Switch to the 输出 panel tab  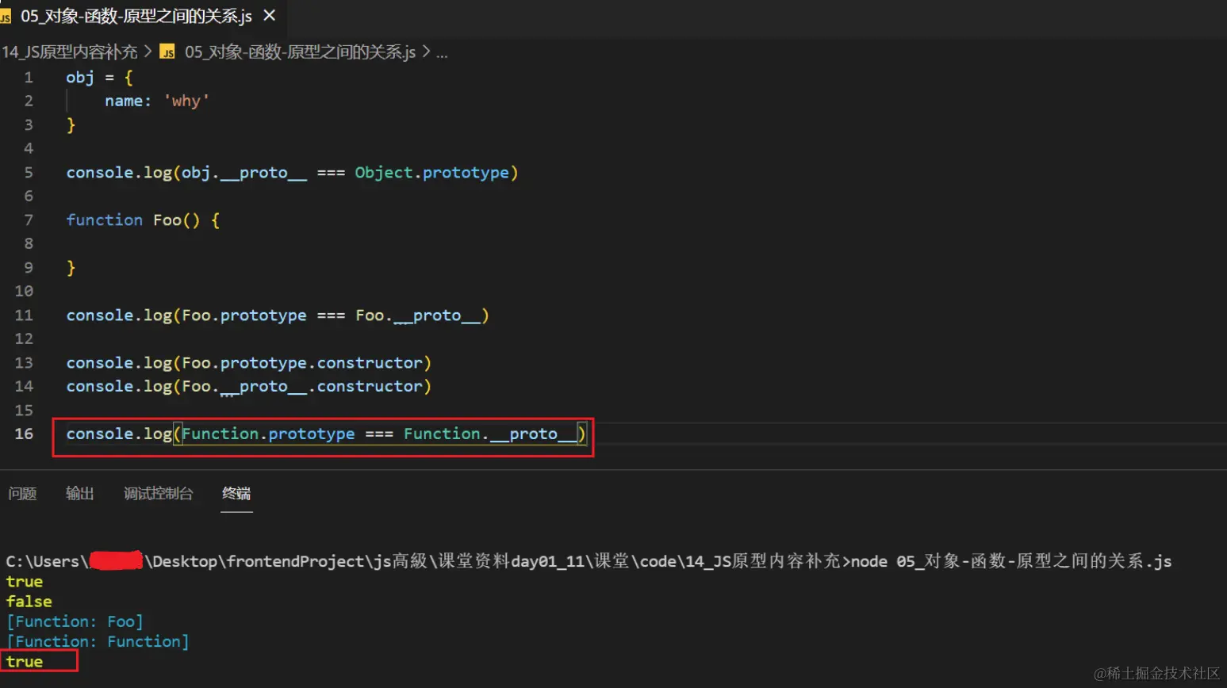tap(79, 494)
